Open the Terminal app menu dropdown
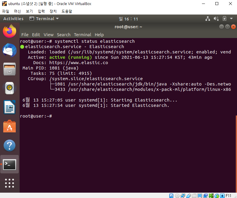This screenshot has height=198, width=237. (44, 19)
